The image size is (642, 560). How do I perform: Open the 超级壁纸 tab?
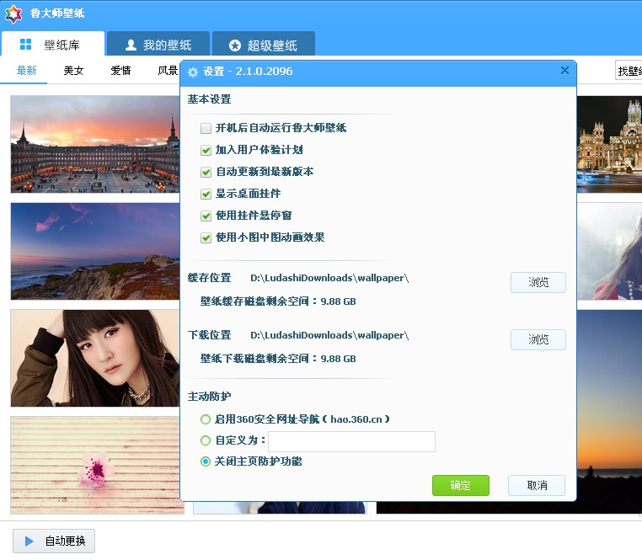point(263,45)
